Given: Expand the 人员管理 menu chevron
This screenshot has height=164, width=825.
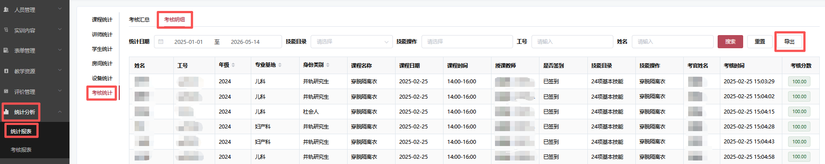Looking at the screenshot, I should pyautogui.click(x=60, y=9).
